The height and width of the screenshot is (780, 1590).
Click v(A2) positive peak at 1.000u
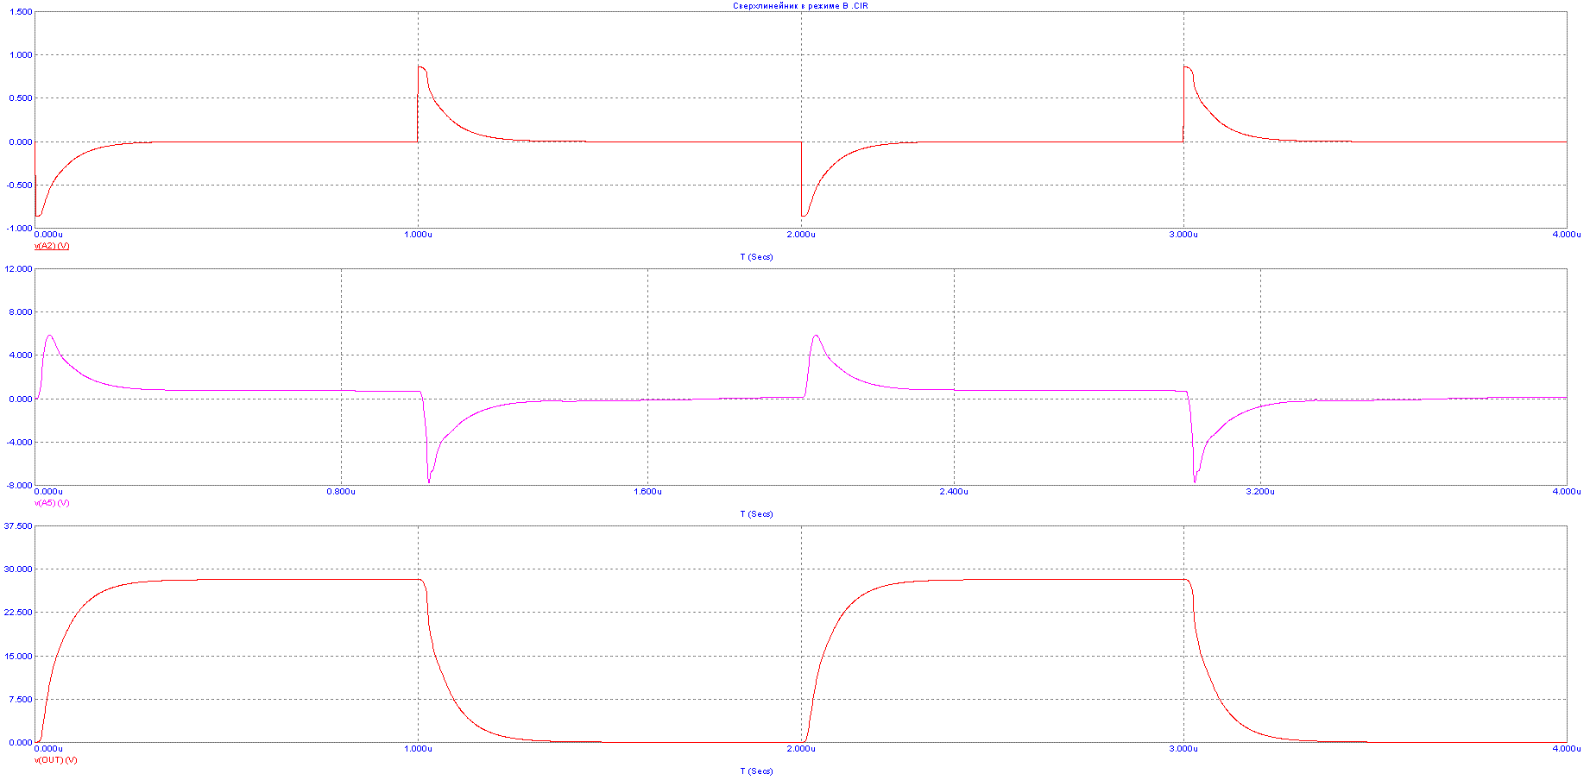tap(420, 67)
